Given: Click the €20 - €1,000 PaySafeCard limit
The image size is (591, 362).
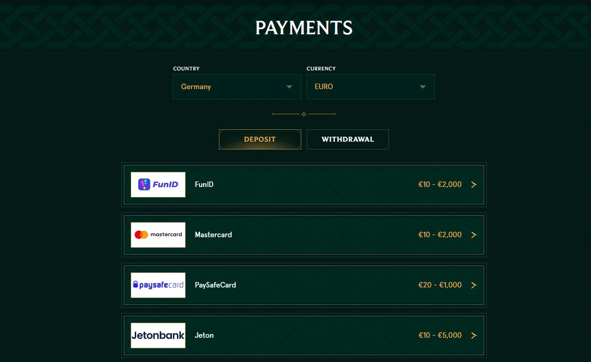Looking at the screenshot, I should (x=440, y=285).
